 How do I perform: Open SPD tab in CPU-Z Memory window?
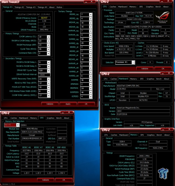(142, 135)
